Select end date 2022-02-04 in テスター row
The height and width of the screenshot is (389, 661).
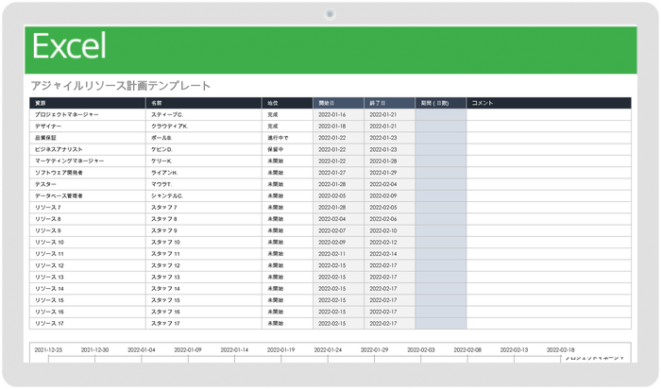pos(389,184)
